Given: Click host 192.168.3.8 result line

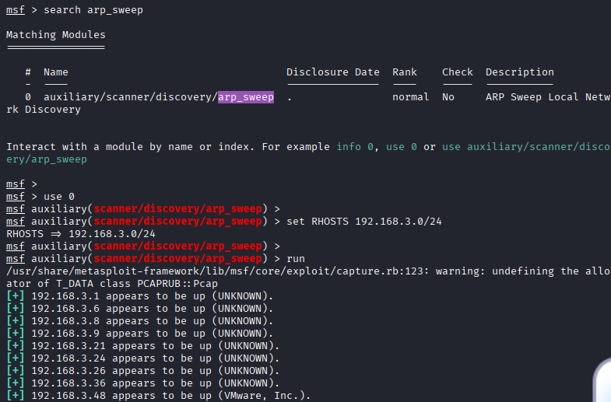Looking at the screenshot, I should 140,321.
